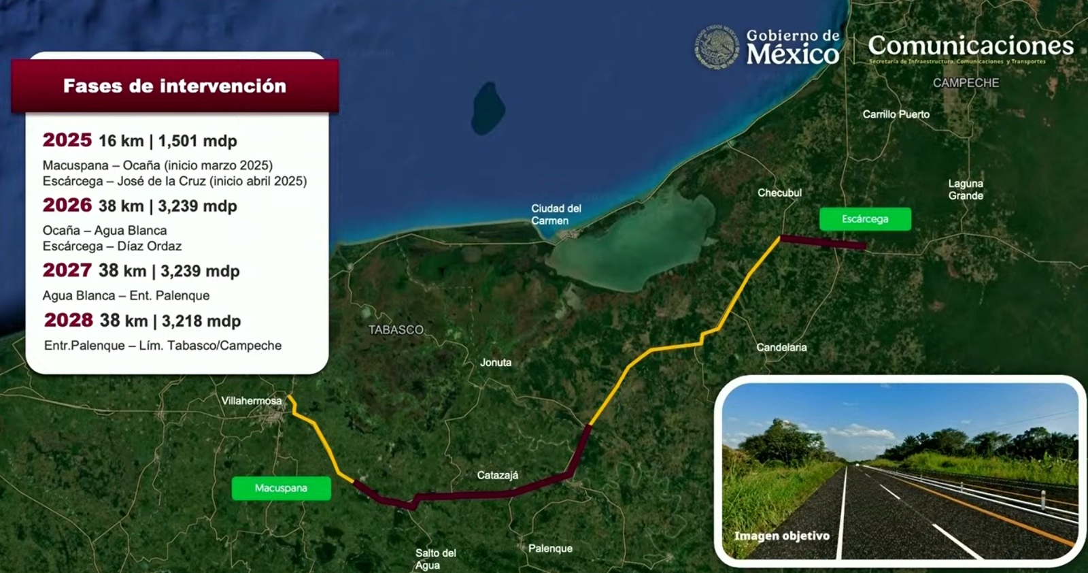Select the Catazajá map label
This screenshot has width=1088, height=573.
click(x=497, y=475)
